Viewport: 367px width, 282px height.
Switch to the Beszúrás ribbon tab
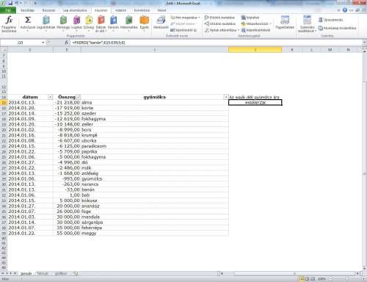coord(48,10)
